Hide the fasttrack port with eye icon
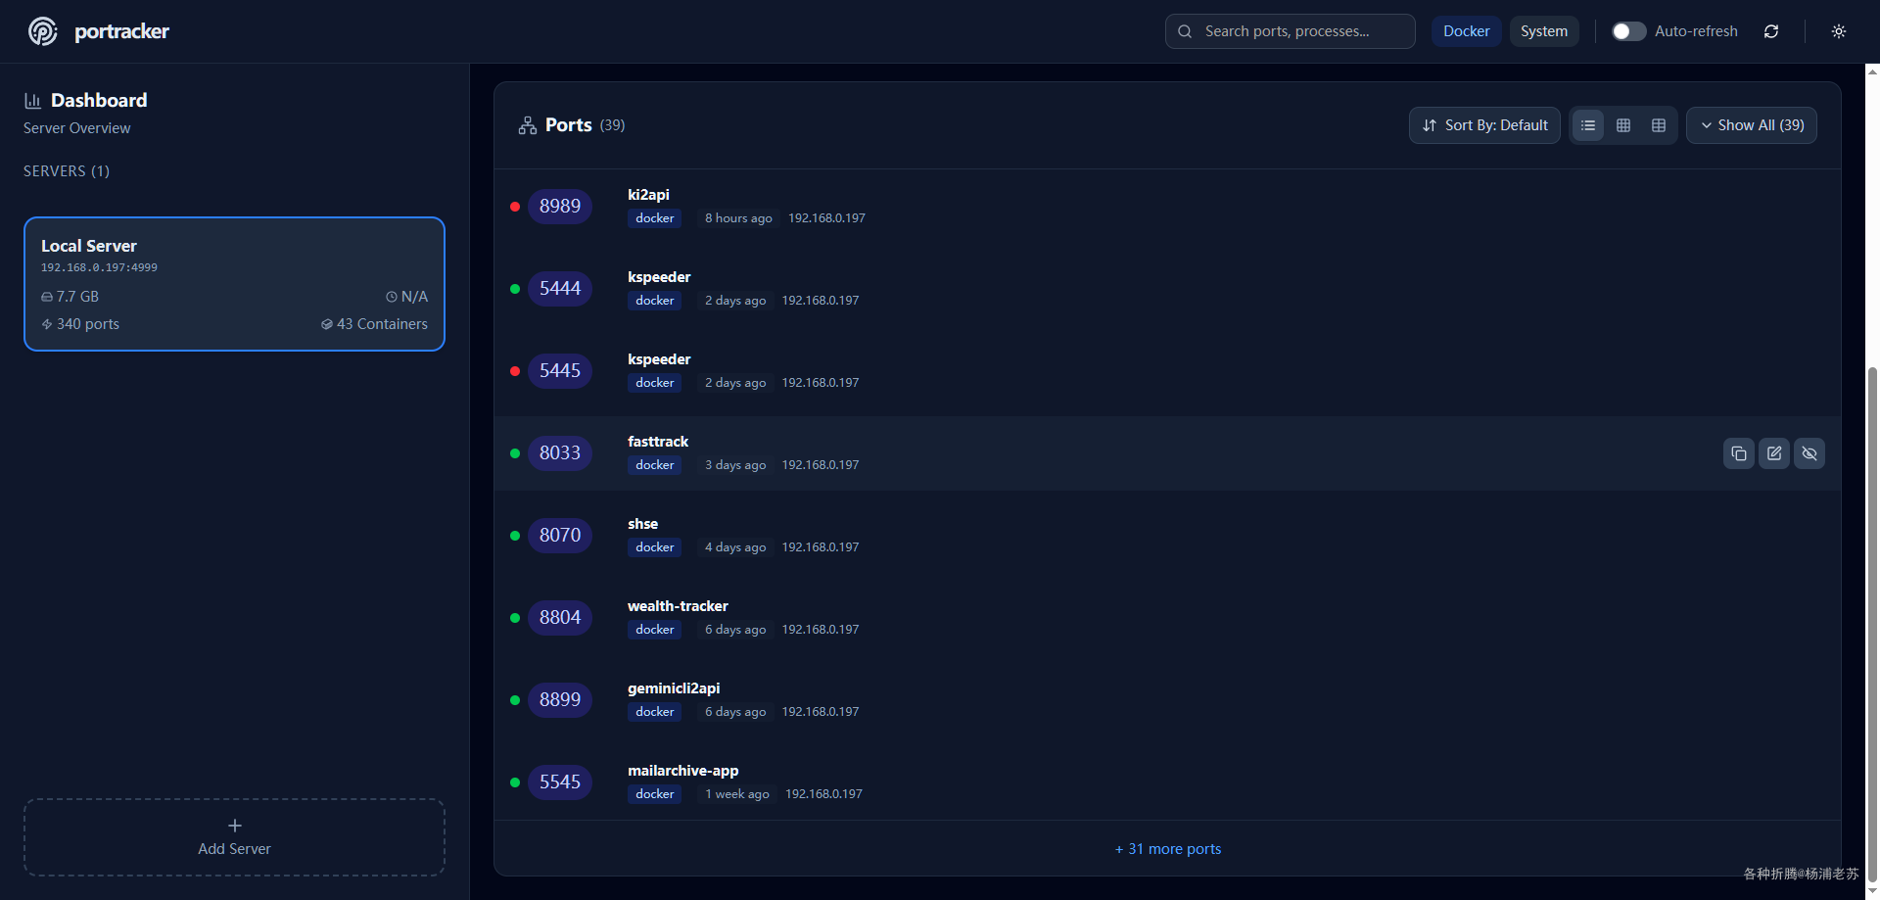 pos(1809,453)
